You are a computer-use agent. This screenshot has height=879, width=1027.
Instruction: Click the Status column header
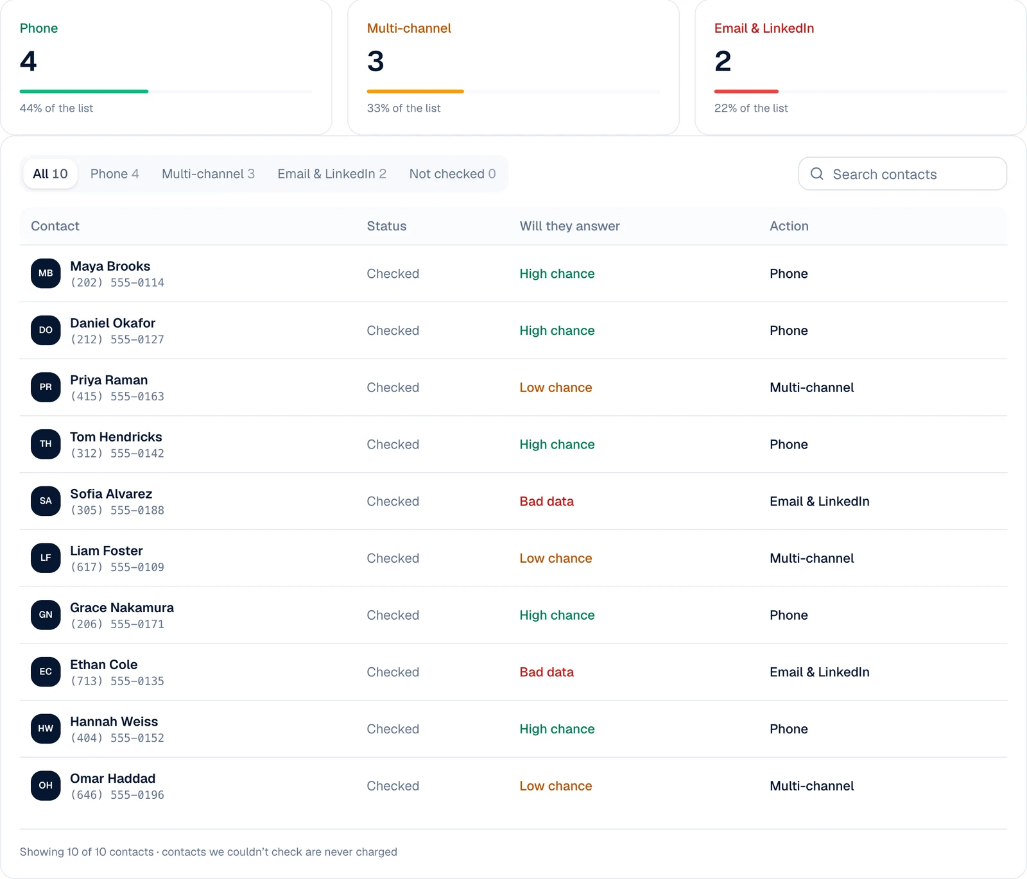pyautogui.click(x=386, y=226)
